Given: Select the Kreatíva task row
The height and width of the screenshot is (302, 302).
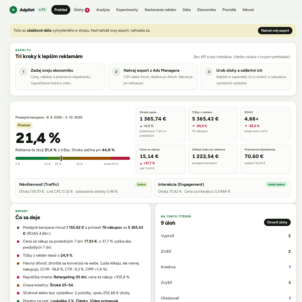Looking at the screenshot, I should click(x=226, y=267).
